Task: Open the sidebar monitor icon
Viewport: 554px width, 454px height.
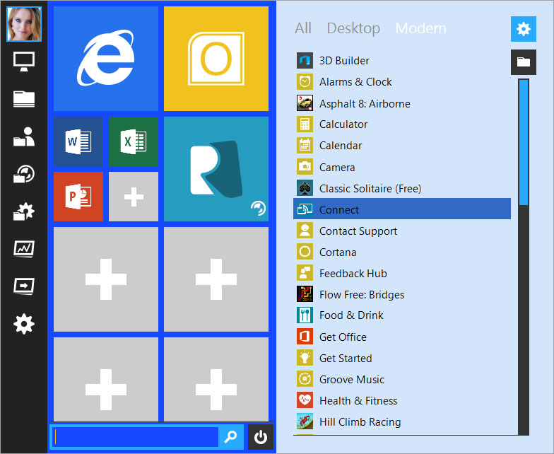Action: point(24,62)
